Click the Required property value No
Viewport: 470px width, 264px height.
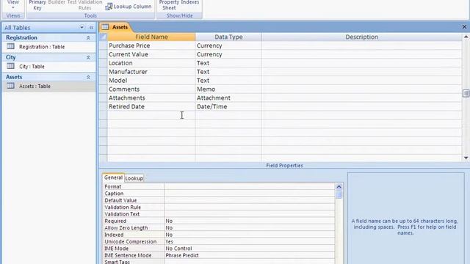[250, 221]
